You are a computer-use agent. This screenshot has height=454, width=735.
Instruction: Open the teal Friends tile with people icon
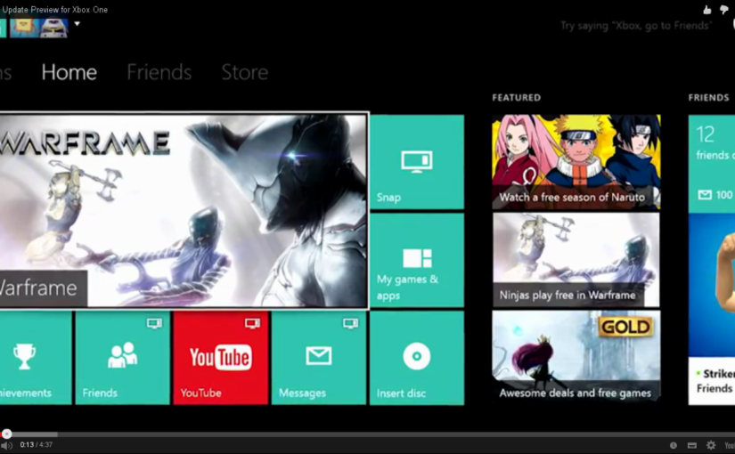122,358
